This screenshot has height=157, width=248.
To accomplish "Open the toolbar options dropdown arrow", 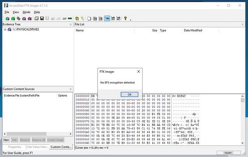I will click(x=131, y=20).
